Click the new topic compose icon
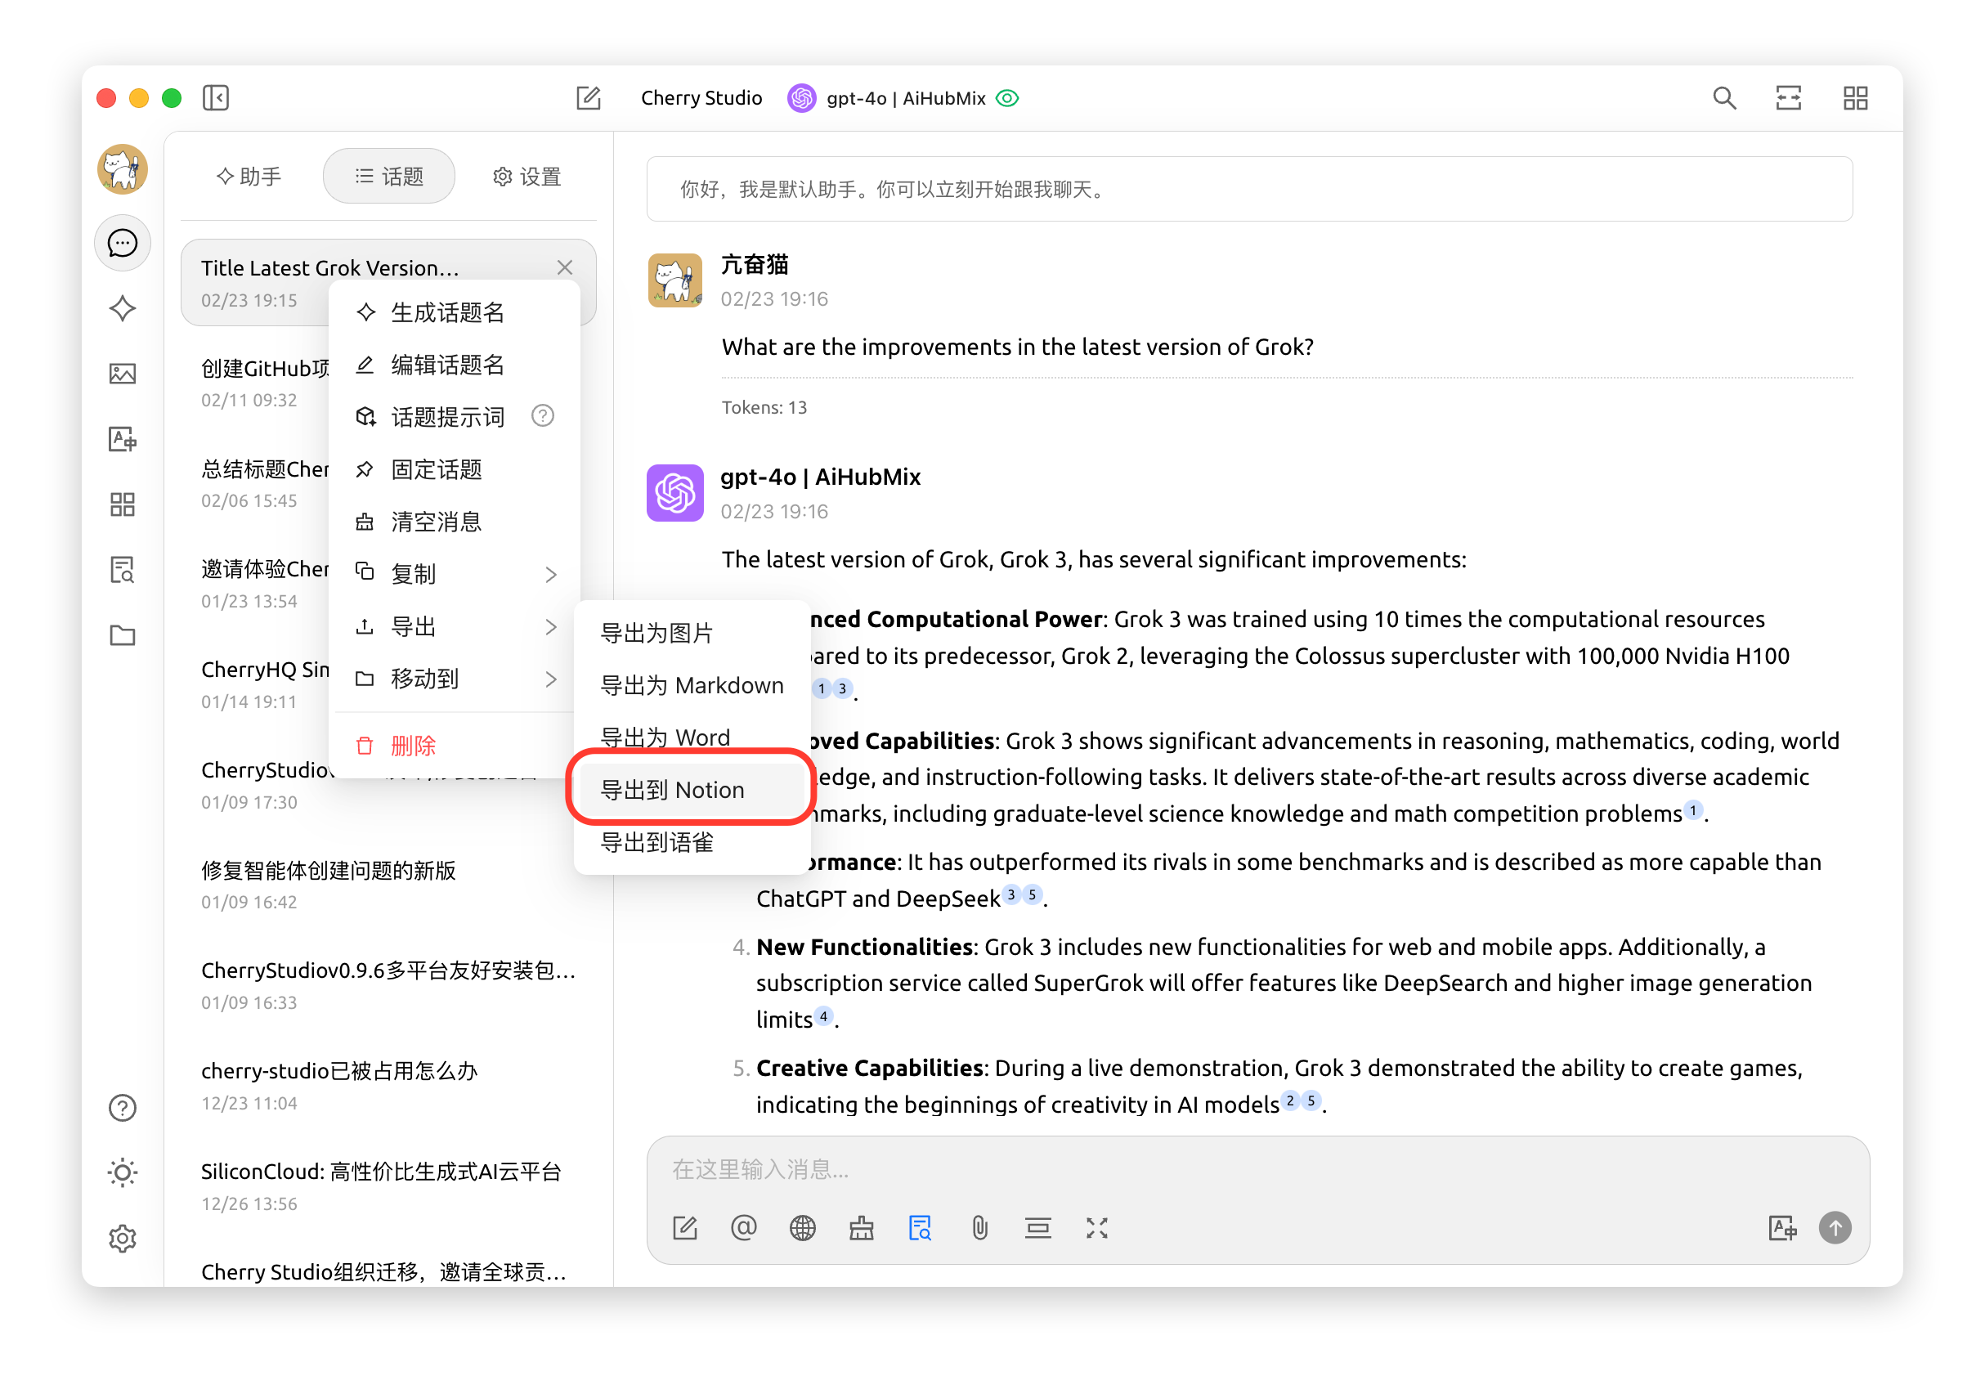This screenshot has width=1985, height=1385. pos(589,97)
